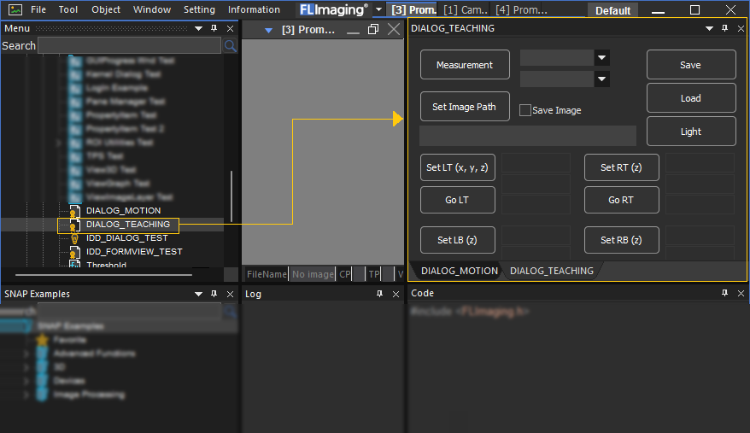Open SNAP Examples panel options arrow
The width and height of the screenshot is (750, 433).
tap(198, 295)
